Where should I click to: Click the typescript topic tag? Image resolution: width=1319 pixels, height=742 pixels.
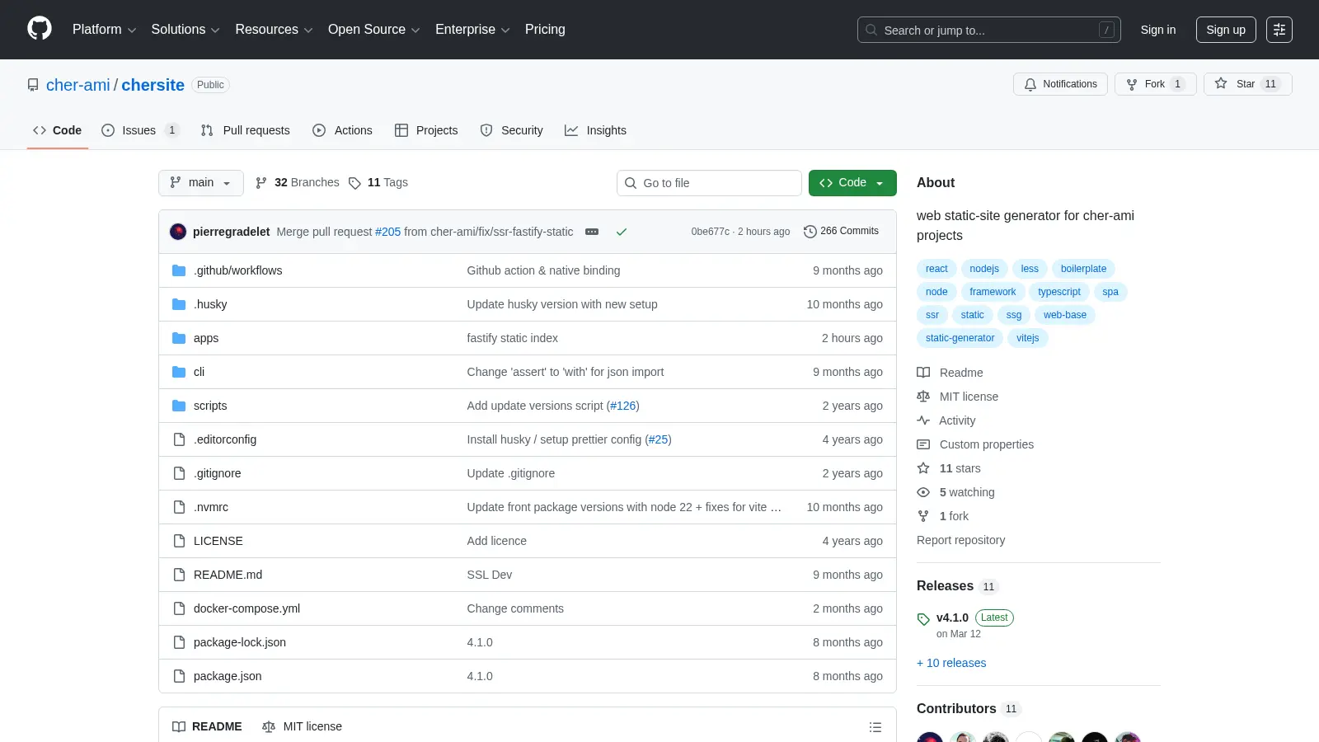coord(1059,292)
